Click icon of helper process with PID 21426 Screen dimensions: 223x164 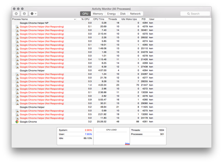[17, 60]
